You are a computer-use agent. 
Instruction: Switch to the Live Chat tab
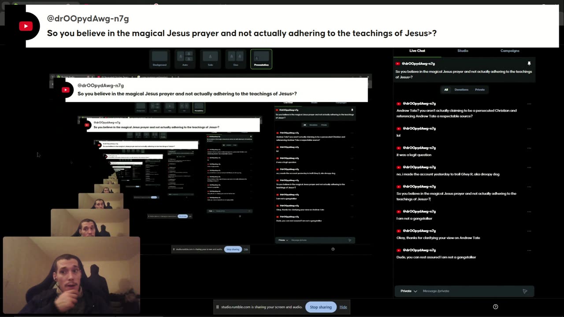pyautogui.click(x=417, y=51)
